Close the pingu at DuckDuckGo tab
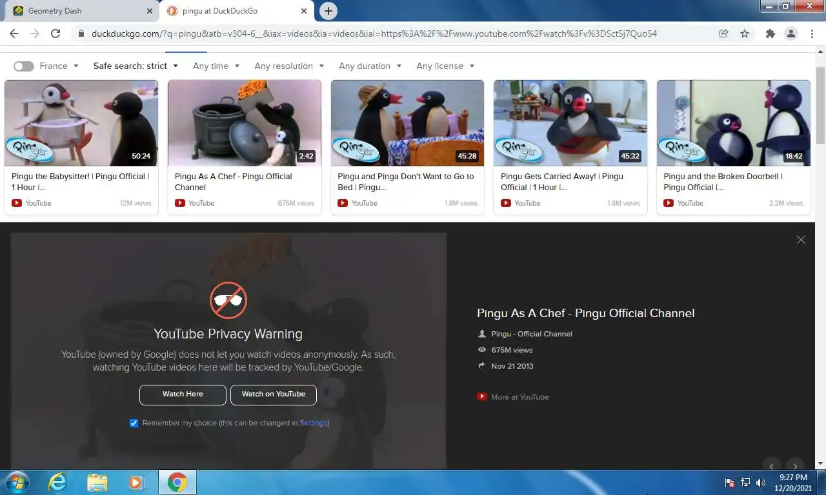The height and width of the screenshot is (495, 826). [x=303, y=11]
